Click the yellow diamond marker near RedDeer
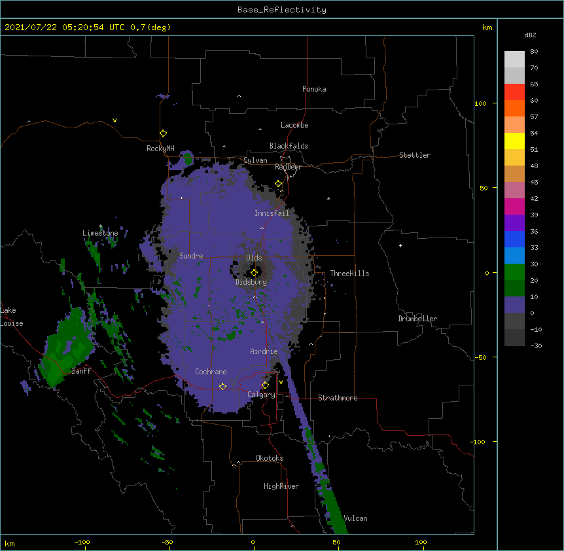 pyautogui.click(x=279, y=183)
